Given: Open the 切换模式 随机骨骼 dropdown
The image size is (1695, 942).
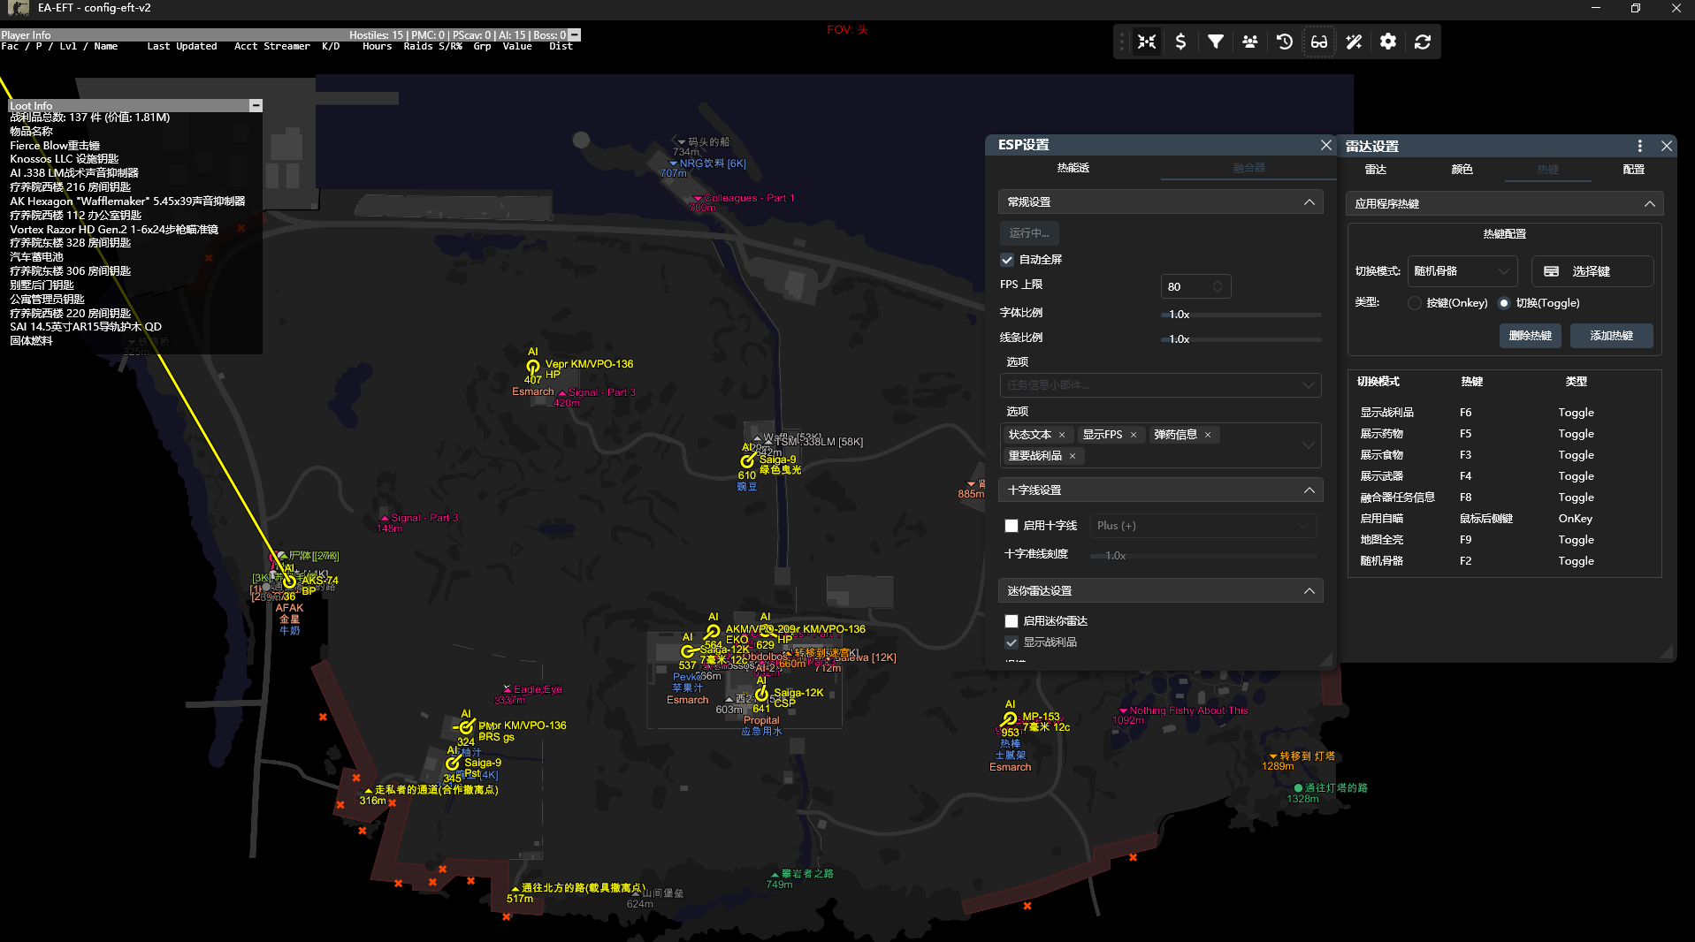Looking at the screenshot, I should click(x=1462, y=271).
